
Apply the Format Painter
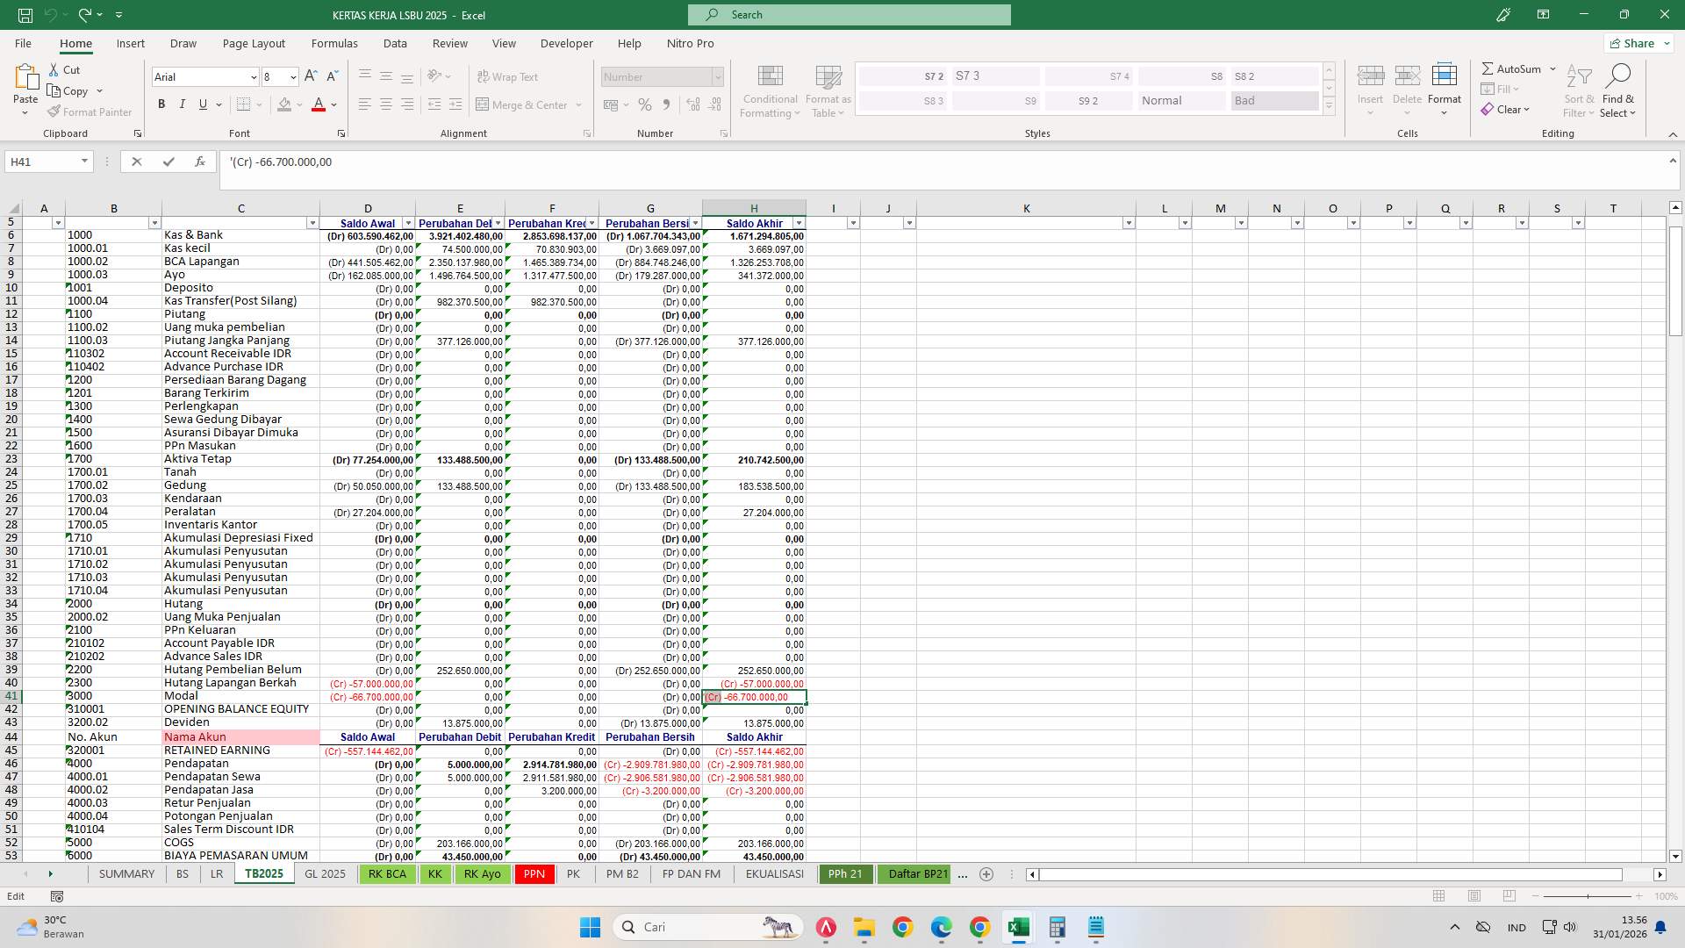tap(90, 111)
